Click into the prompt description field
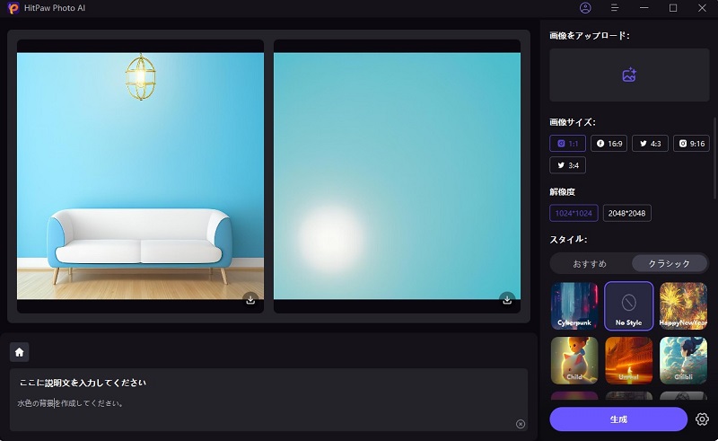Image resolution: width=718 pixels, height=441 pixels. click(x=268, y=400)
